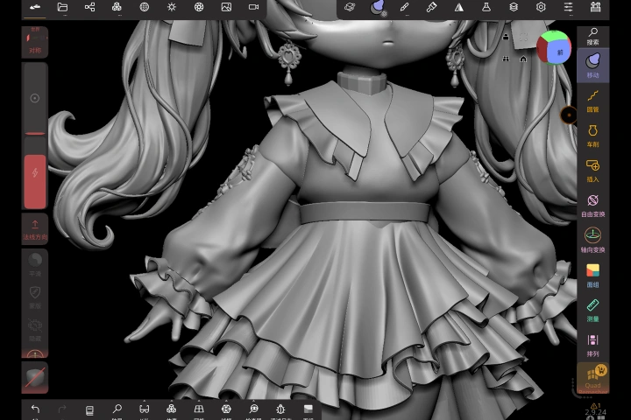The image size is (631, 420).
Task: Open the camera settings menu
Action: point(253,7)
